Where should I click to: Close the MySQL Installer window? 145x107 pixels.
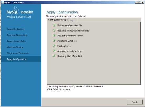coord(143,2)
